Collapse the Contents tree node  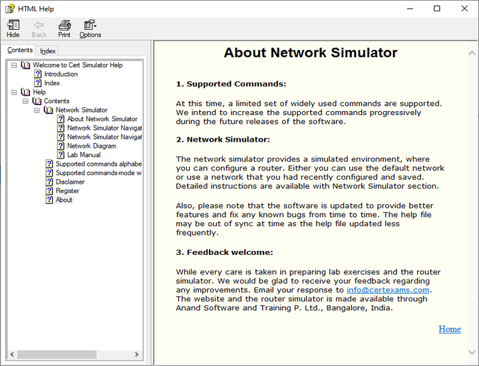(x=25, y=101)
